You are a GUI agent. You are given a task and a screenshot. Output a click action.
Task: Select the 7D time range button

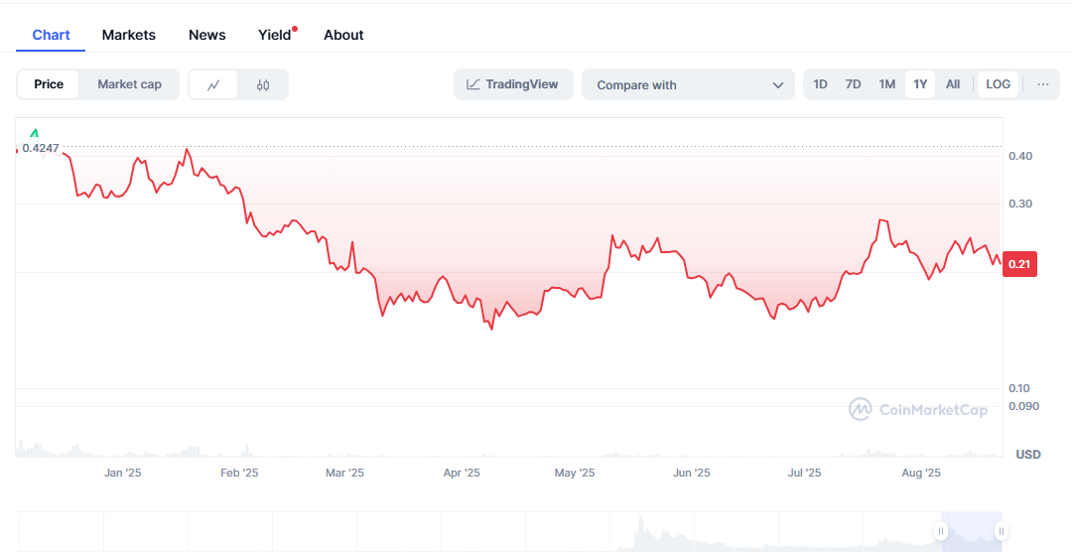(854, 84)
